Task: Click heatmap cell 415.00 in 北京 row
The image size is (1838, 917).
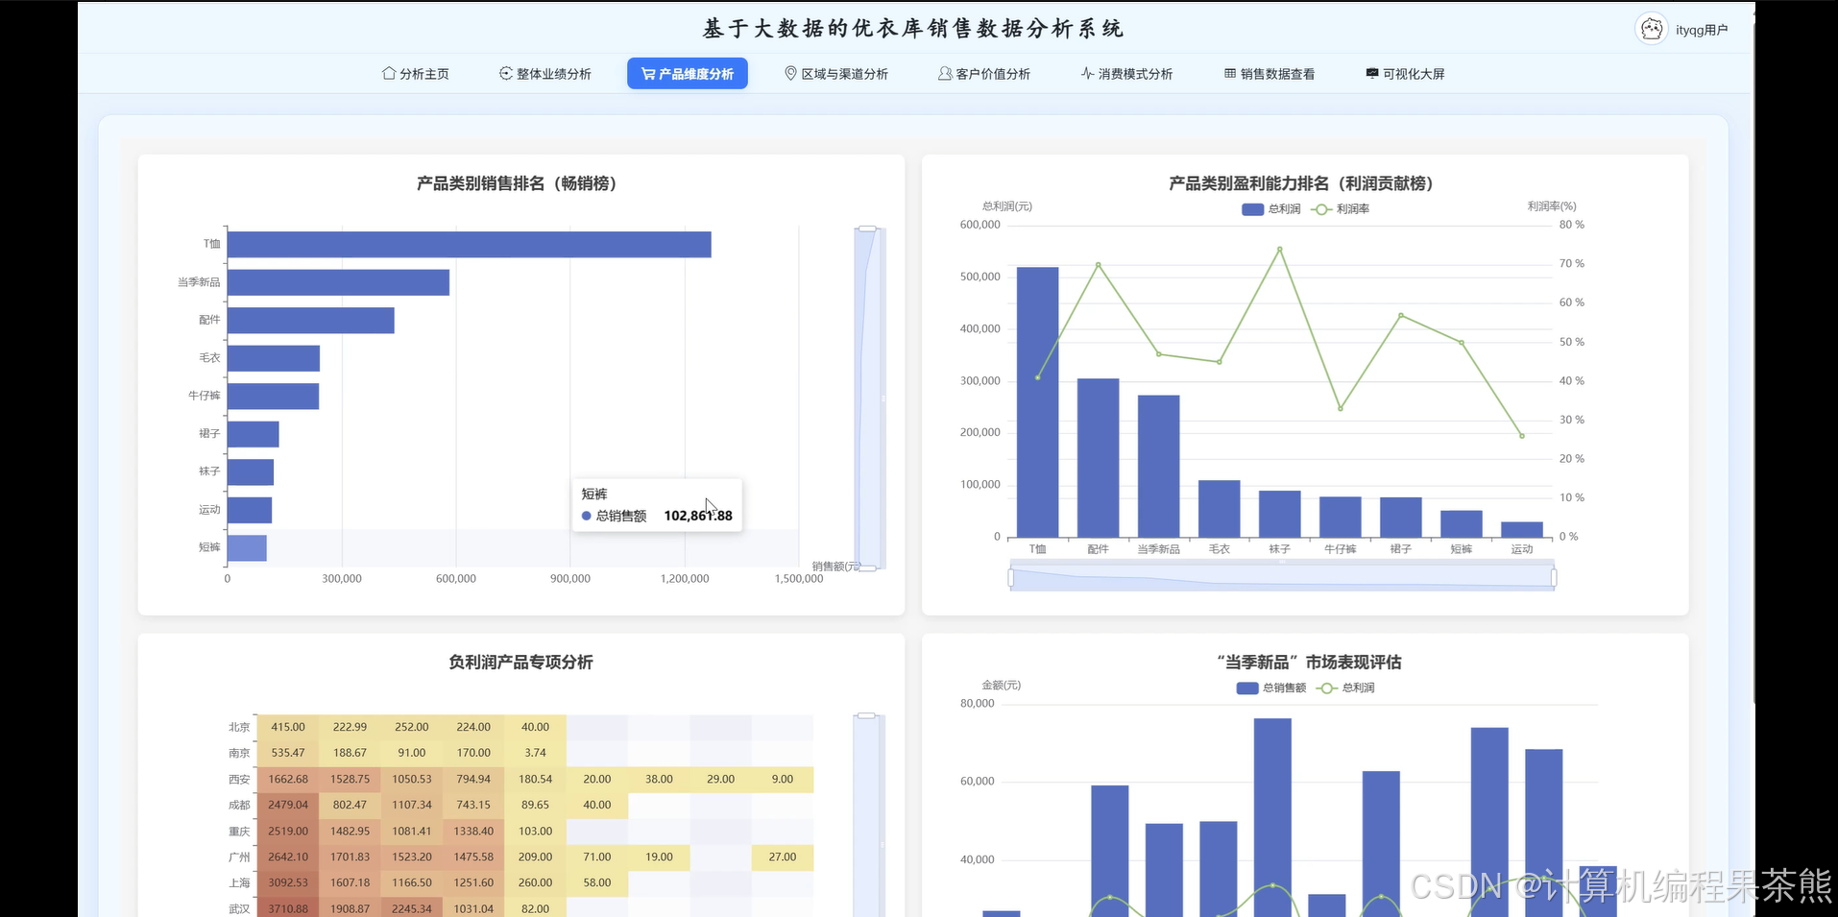Action: pos(288,728)
